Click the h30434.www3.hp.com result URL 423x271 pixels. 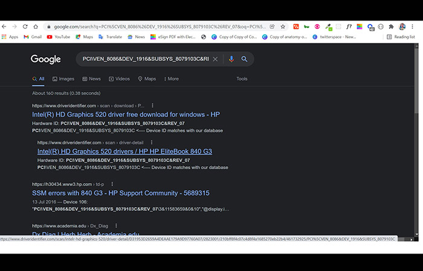click(x=68, y=184)
